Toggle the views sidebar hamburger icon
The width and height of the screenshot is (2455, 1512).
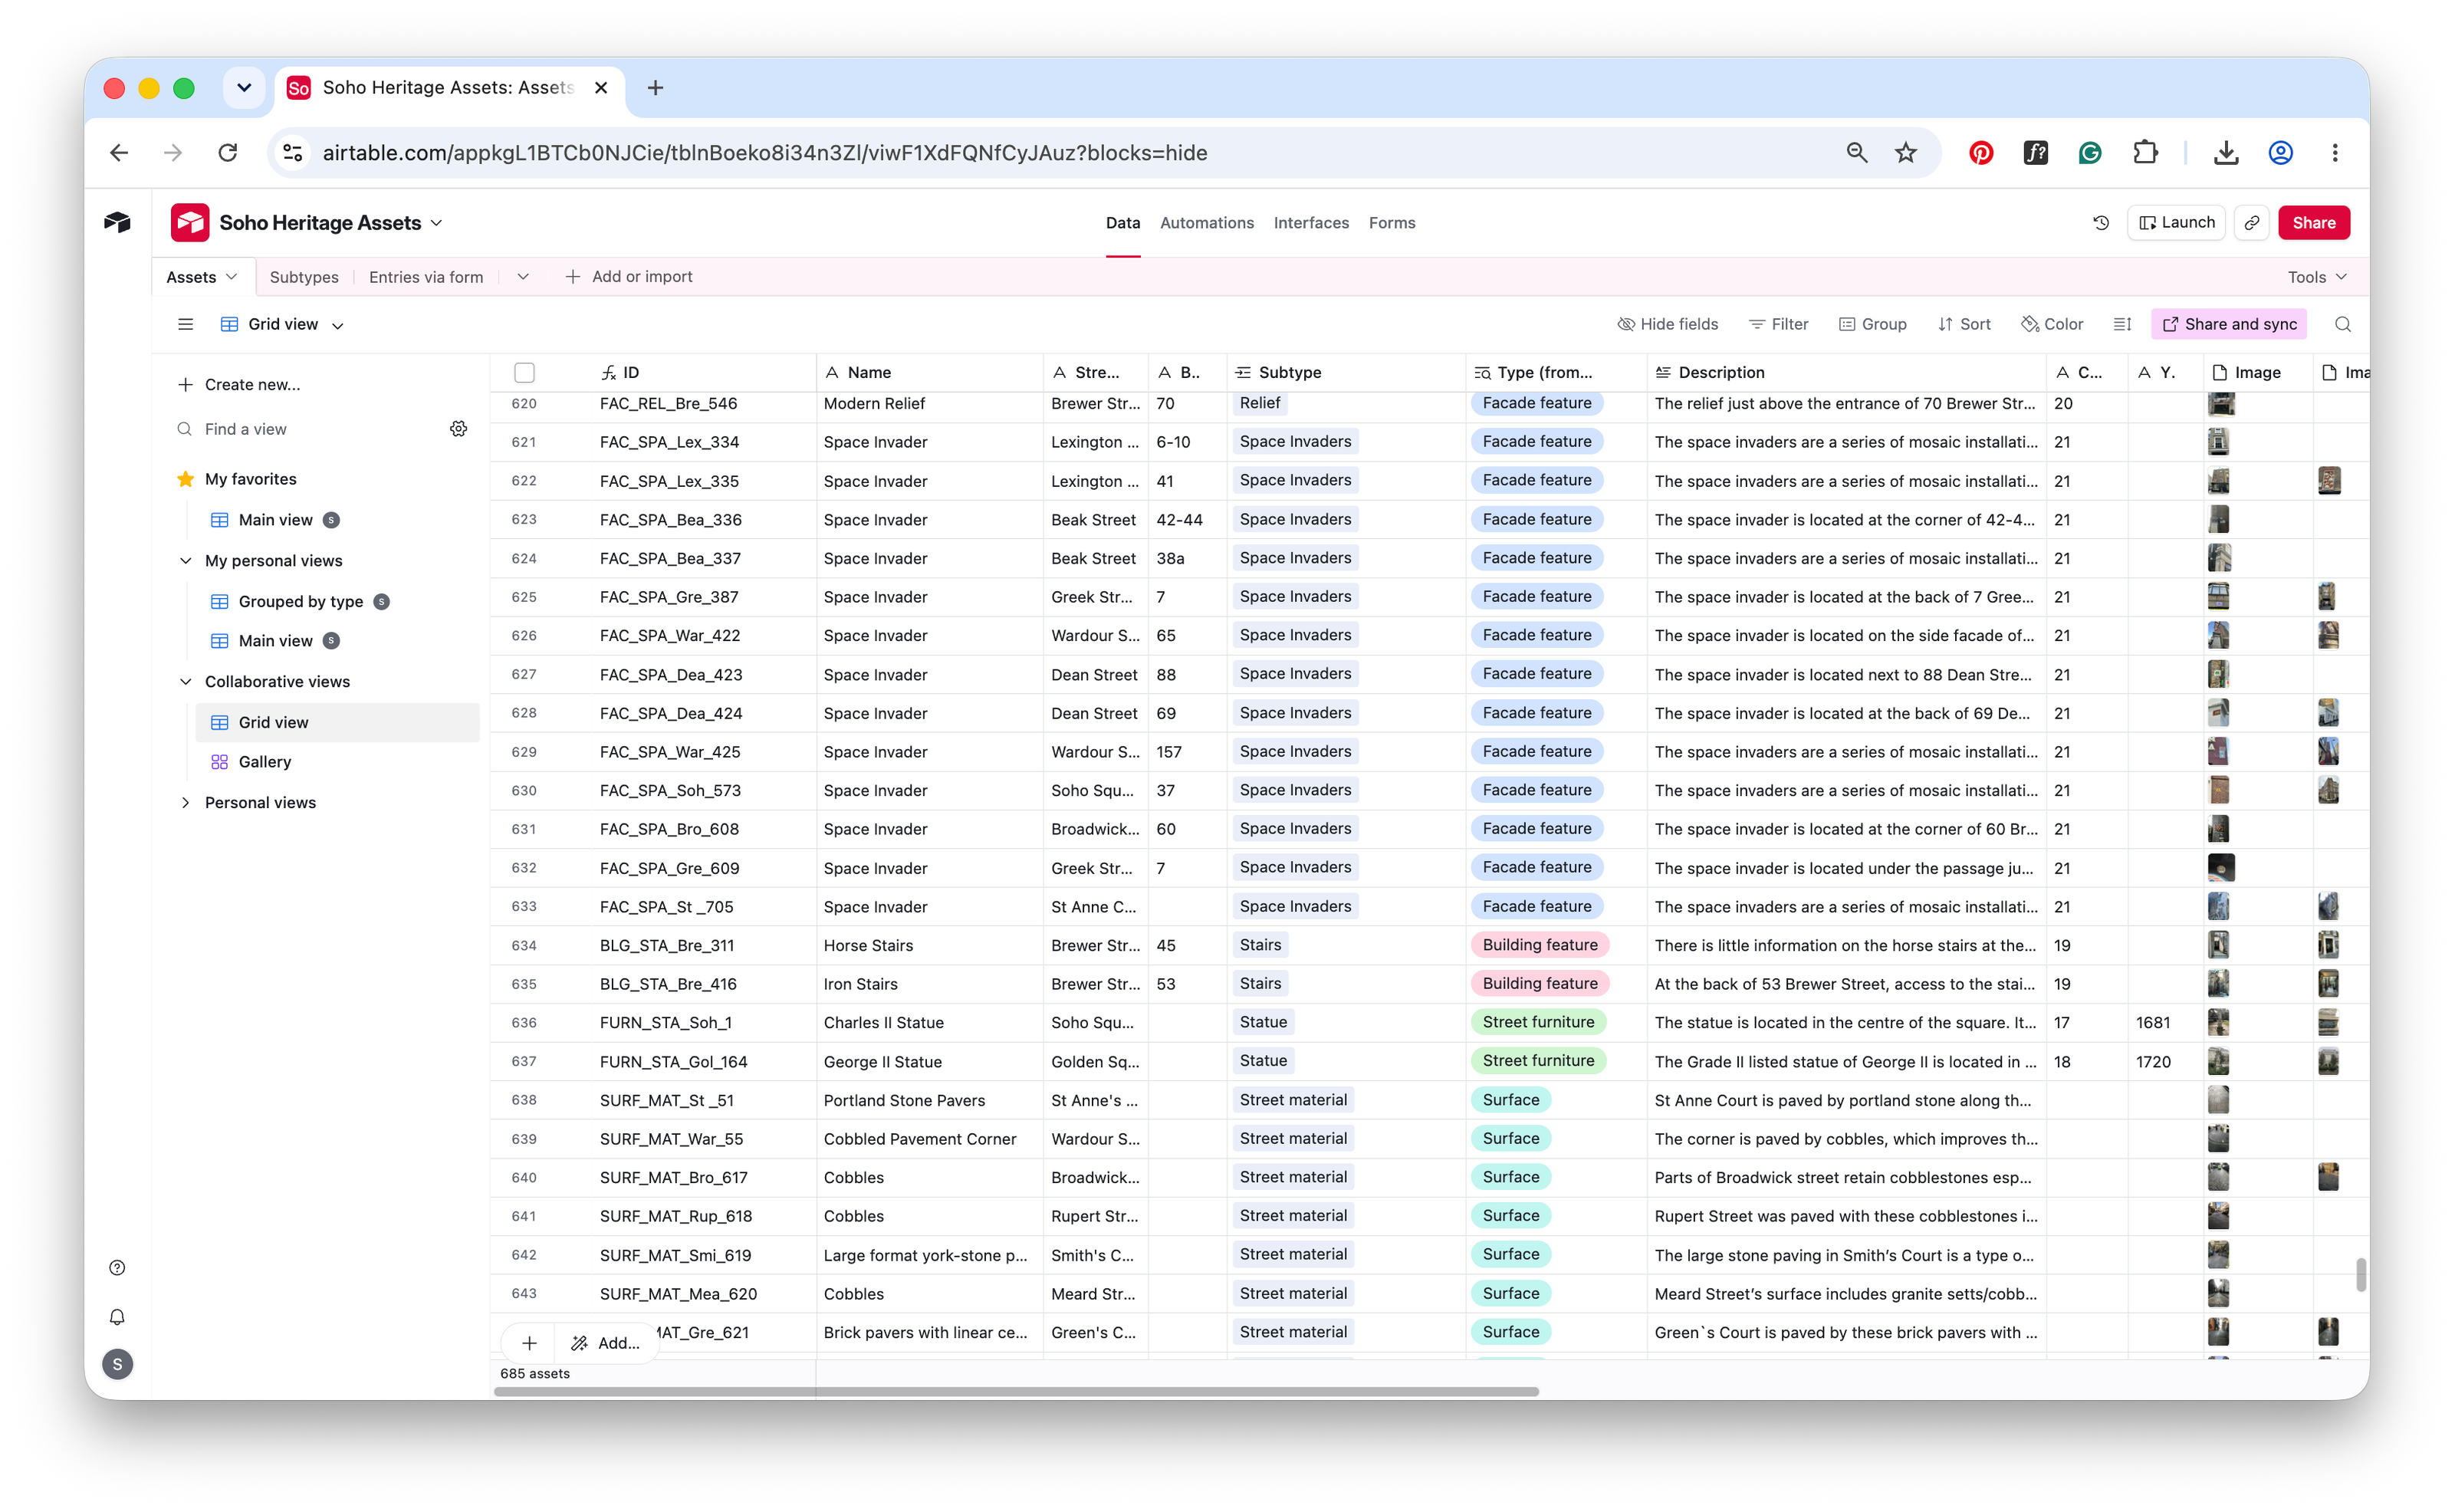point(185,324)
